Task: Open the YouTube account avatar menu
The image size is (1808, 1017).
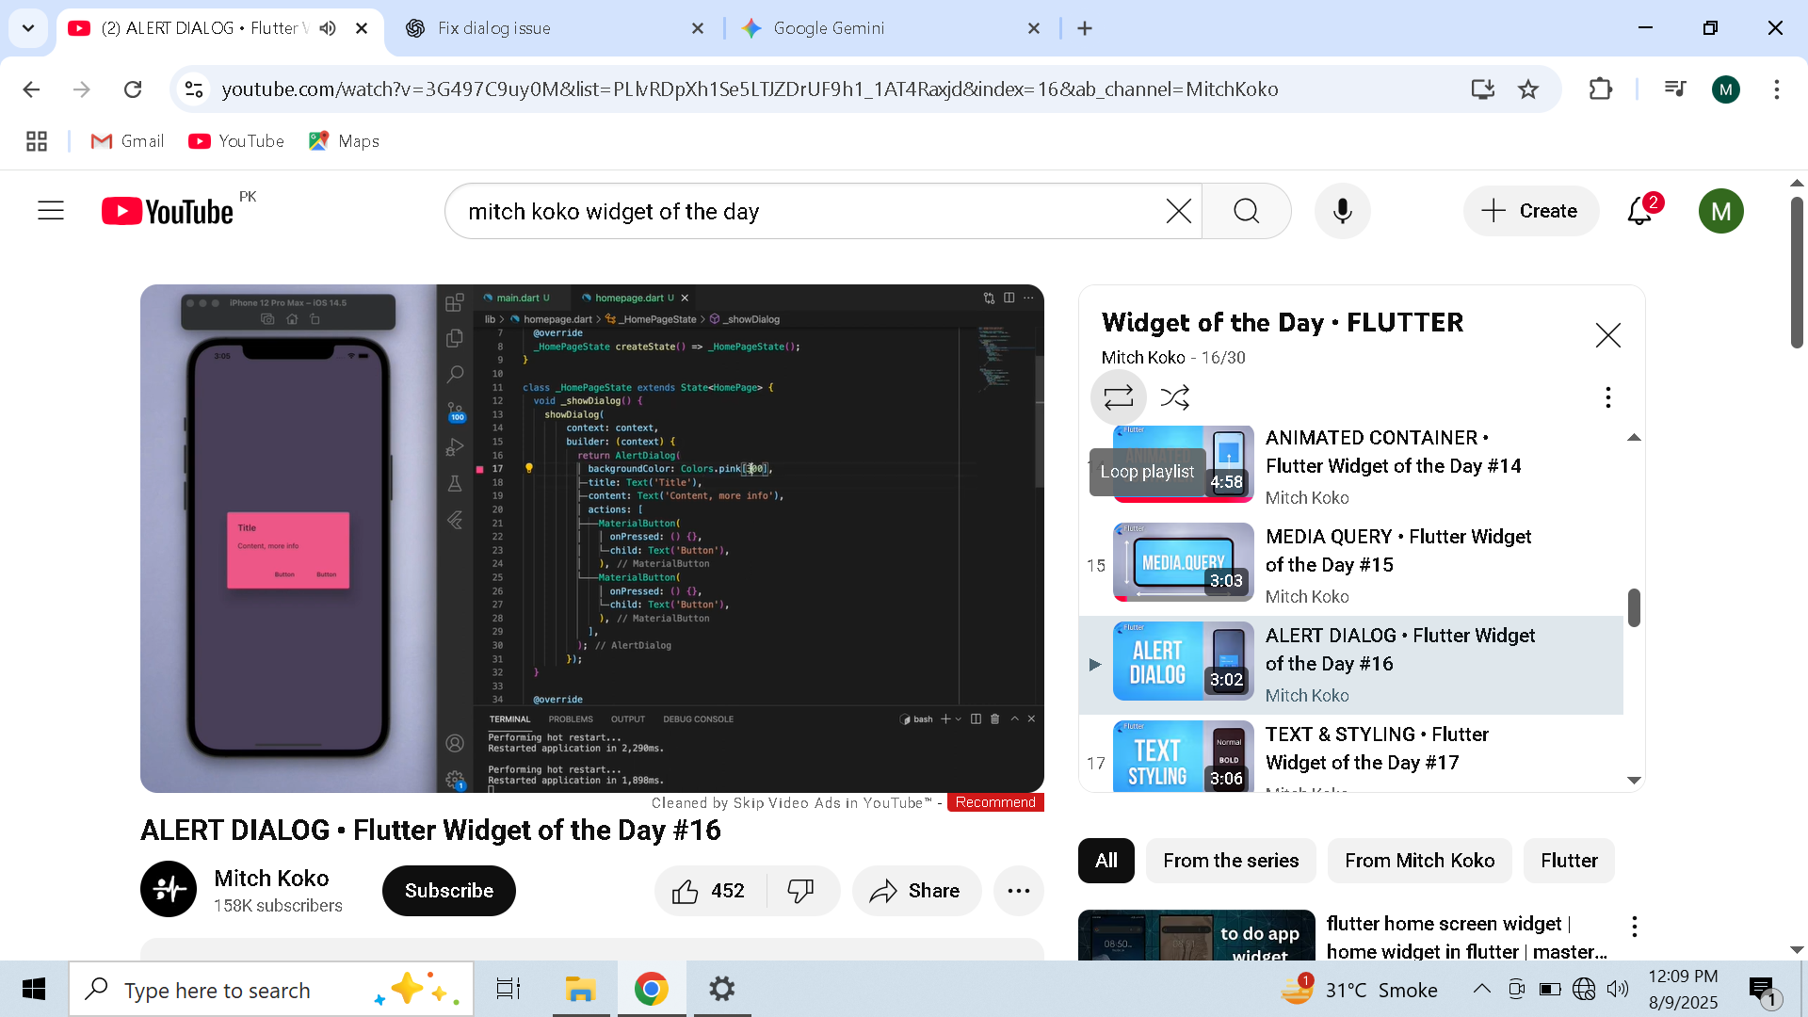Action: [x=1721, y=211]
